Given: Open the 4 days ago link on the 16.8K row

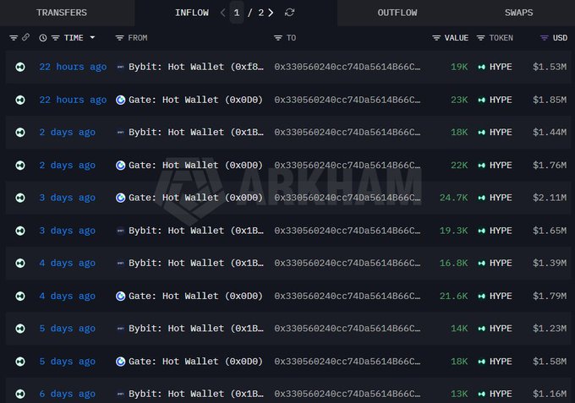Looking at the screenshot, I should coord(67,263).
